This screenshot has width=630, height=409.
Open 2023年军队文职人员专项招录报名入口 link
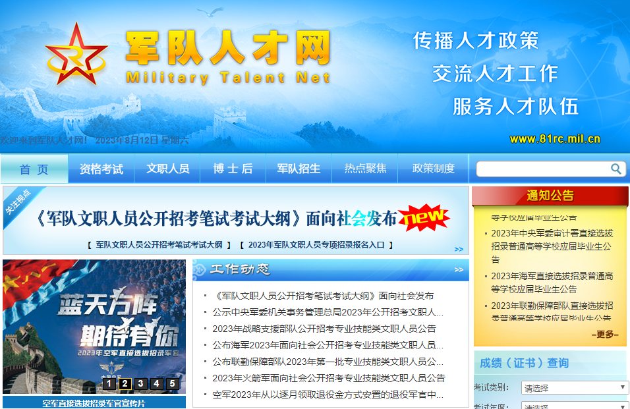(x=316, y=245)
